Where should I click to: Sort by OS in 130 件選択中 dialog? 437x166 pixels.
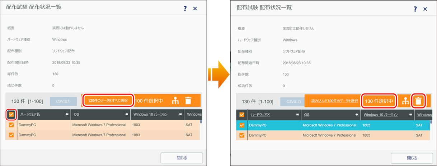coord(306,115)
